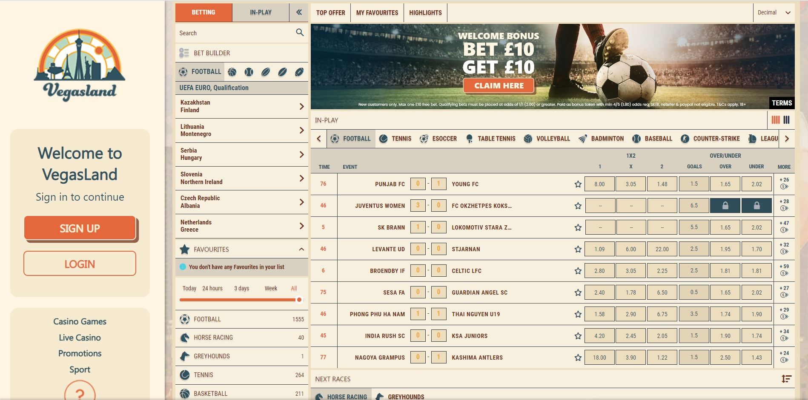
Task: Click the Sign Up button
Action: (x=80, y=228)
